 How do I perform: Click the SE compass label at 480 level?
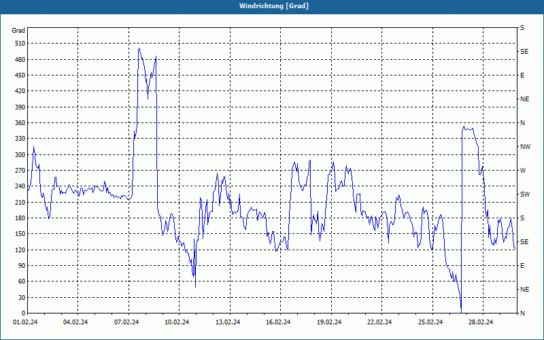click(x=524, y=52)
